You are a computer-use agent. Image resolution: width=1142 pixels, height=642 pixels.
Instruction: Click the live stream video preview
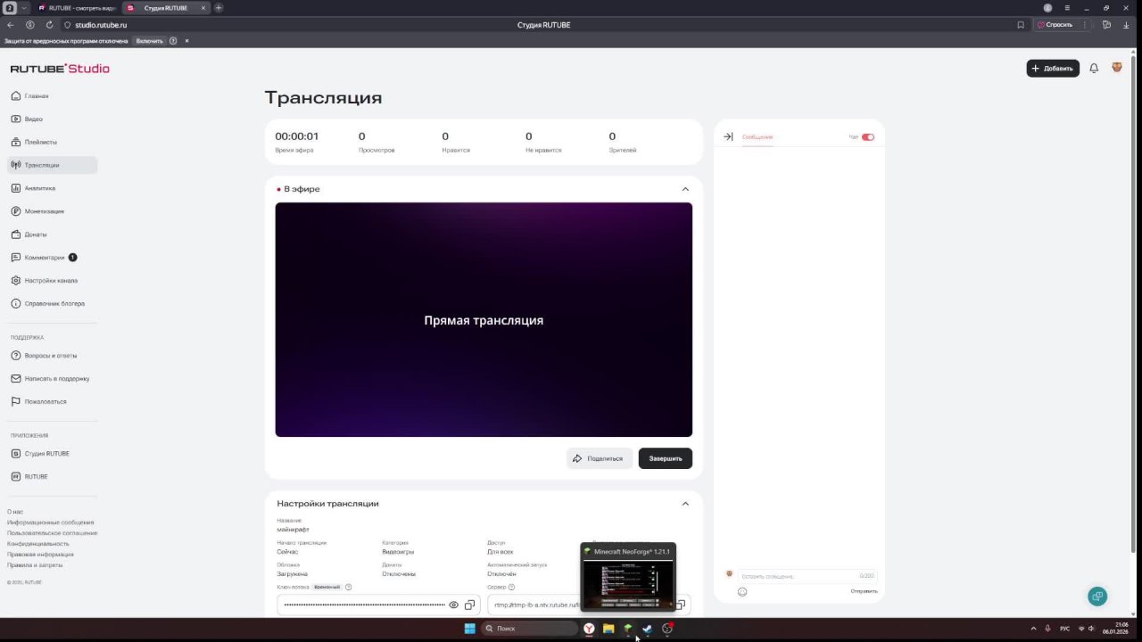pyautogui.click(x=484, y=320)
